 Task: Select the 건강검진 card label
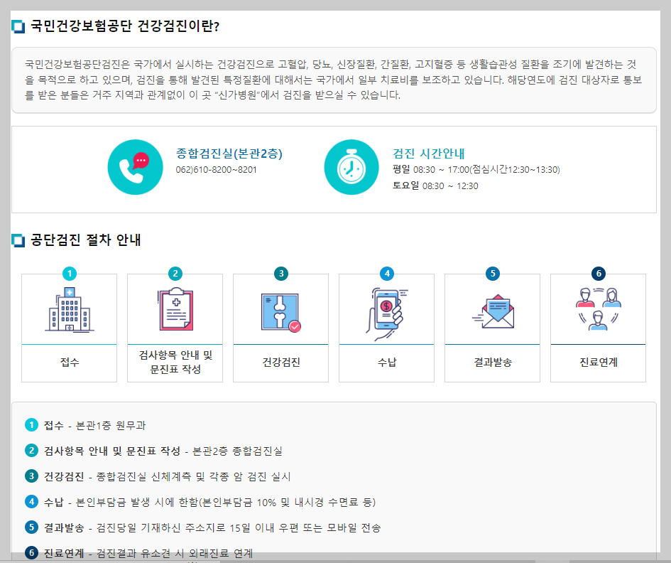pos(281,363)
